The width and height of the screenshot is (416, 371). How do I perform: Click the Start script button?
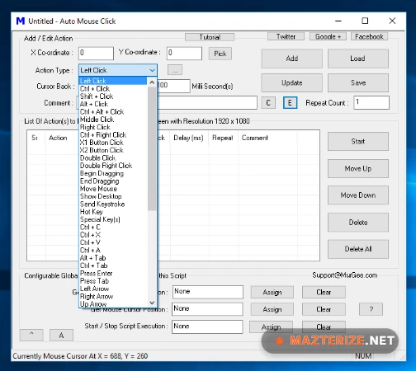[x=358, y=141]
